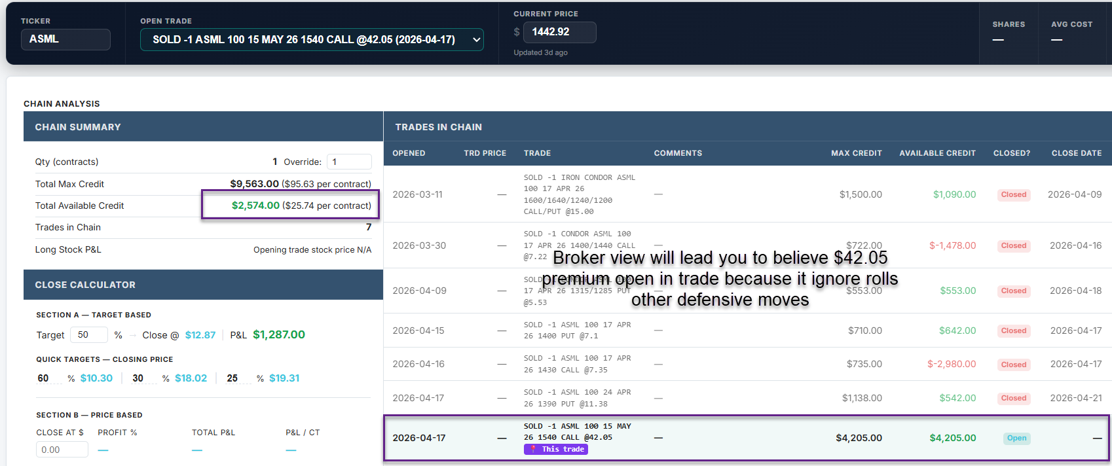Click the Open status badge
Viewport: 1112px width, 466px height.
(1016, 439)
